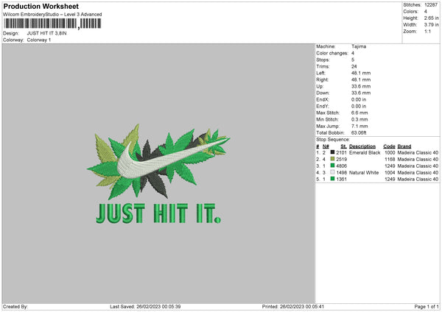442x312 pixels.
Task: Select the Height value 2.65 in
Action: 432,18
